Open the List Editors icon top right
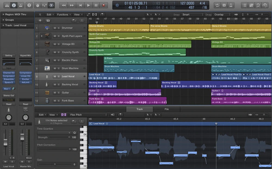Viewport: 272px width, 169px height. (244, 5)
